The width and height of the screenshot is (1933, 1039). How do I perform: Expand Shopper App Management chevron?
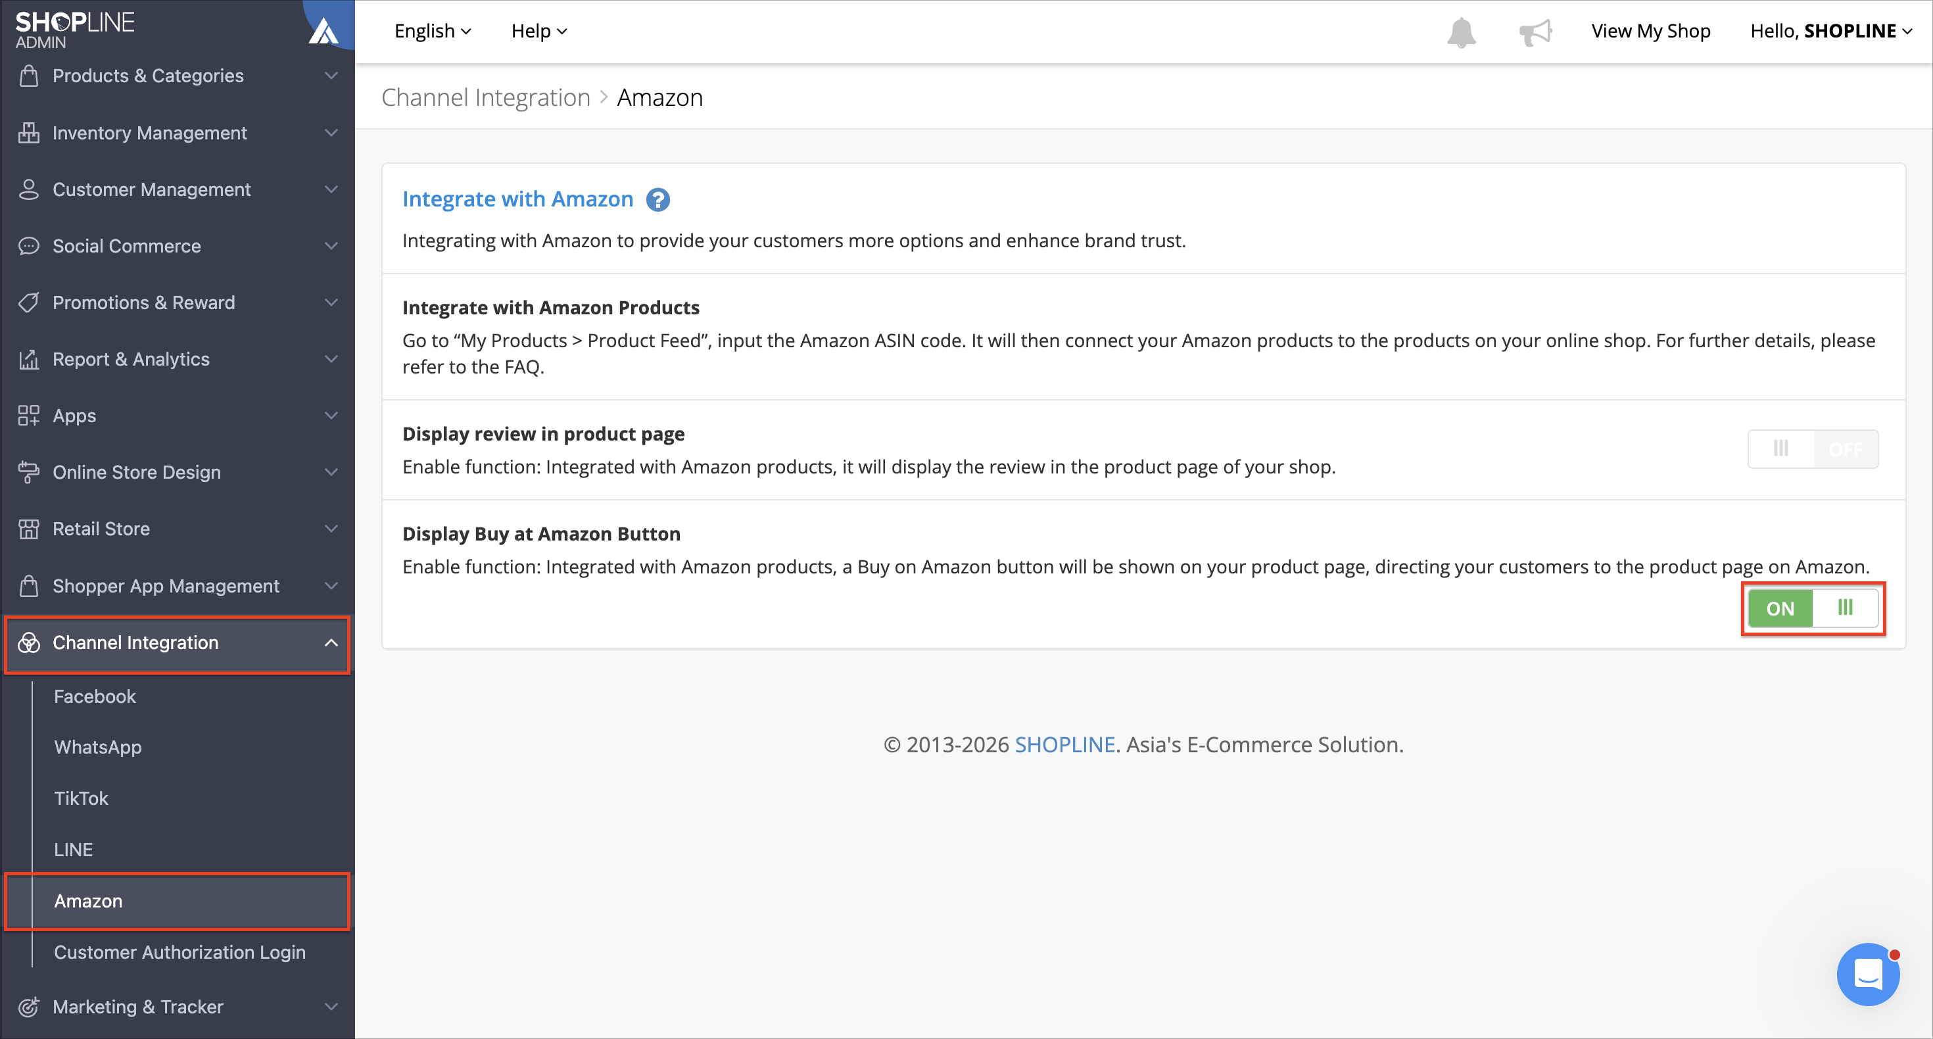point(331,585)
